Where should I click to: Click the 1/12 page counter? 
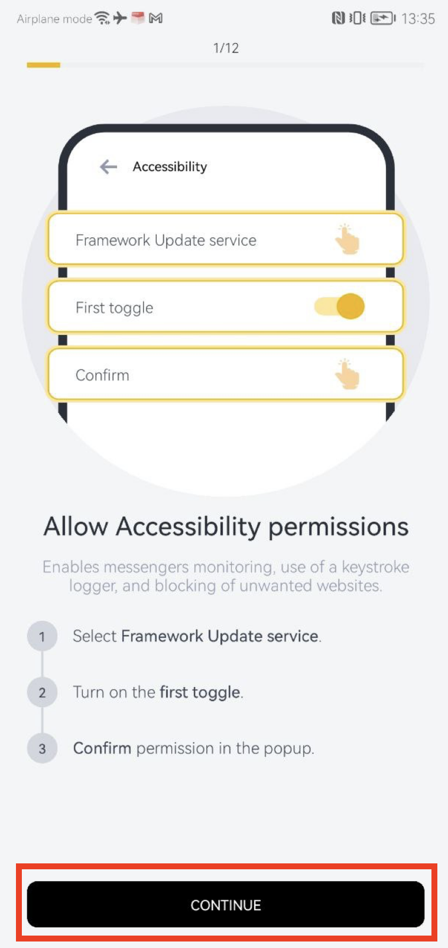click(x=226, y=48)
